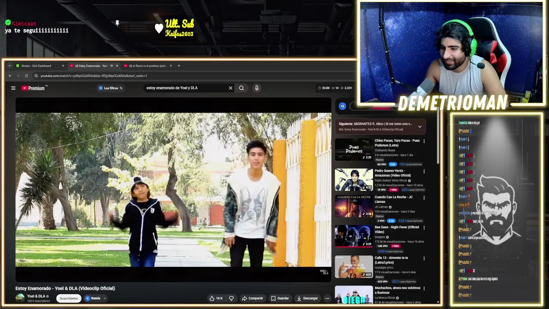The height and width of the screenshot is (309, 549).
Task: Open Night Fever video thumbnail
Action: coord(354,236)
